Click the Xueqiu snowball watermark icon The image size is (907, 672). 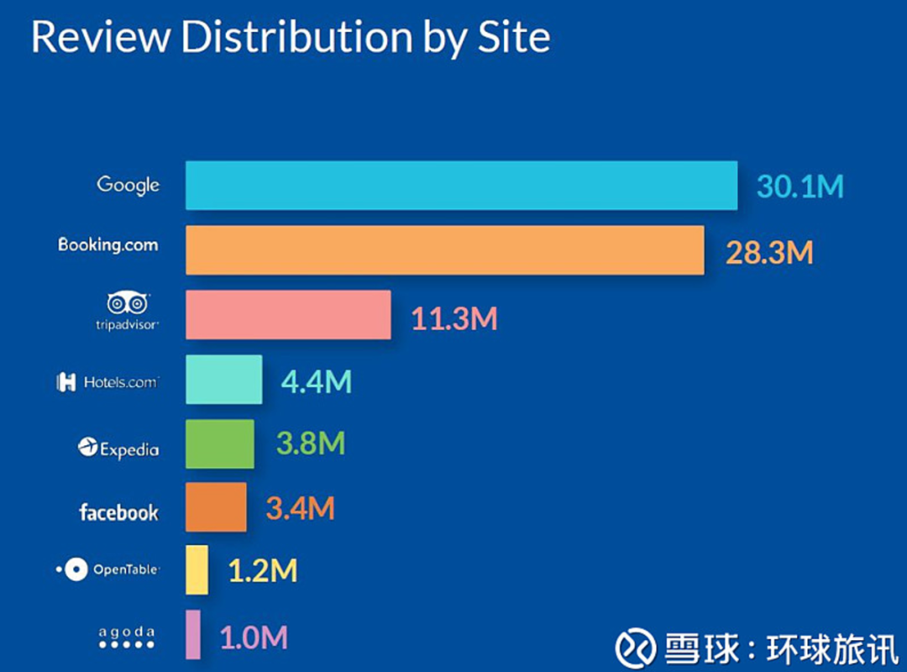(x=636, y=648)
